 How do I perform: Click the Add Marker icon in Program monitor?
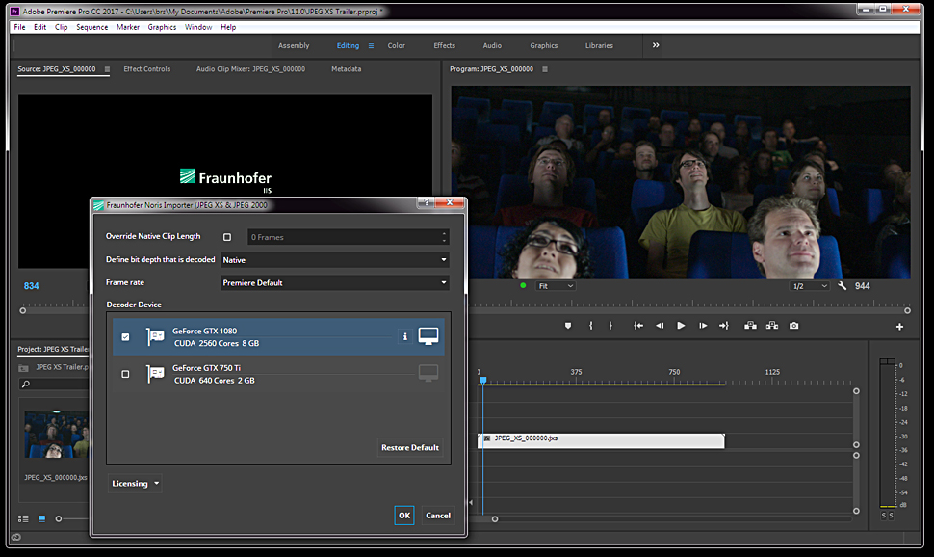[568, 326]
